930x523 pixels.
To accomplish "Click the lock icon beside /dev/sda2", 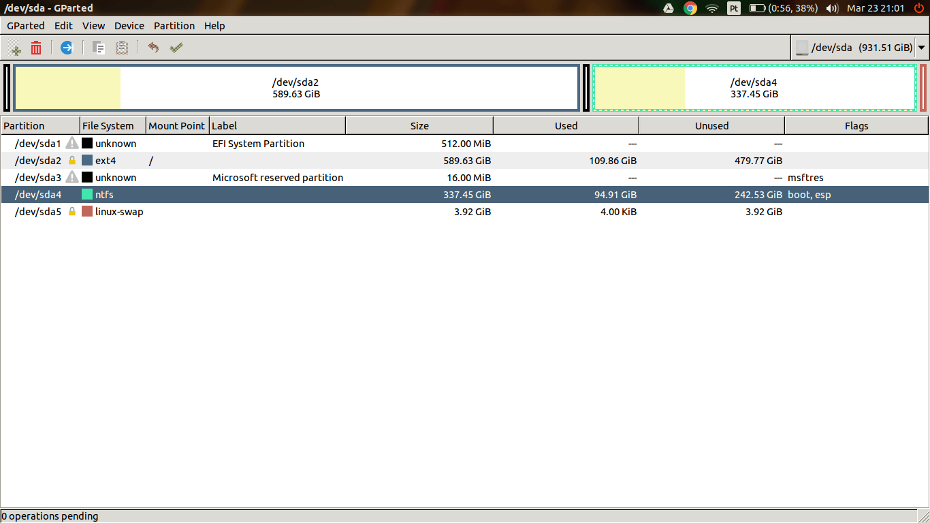I will (x=71, y=160).
